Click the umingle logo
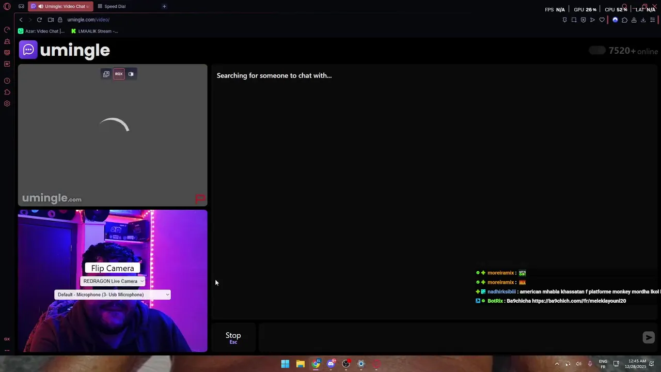Viewport: 661px width, 372px height. pos(65,50)
